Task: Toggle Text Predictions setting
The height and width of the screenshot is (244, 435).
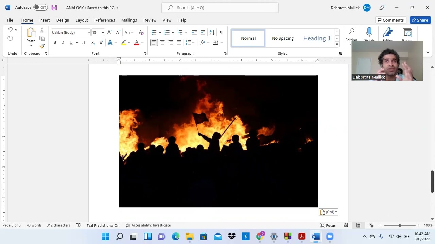Action: tap(103, 225)
